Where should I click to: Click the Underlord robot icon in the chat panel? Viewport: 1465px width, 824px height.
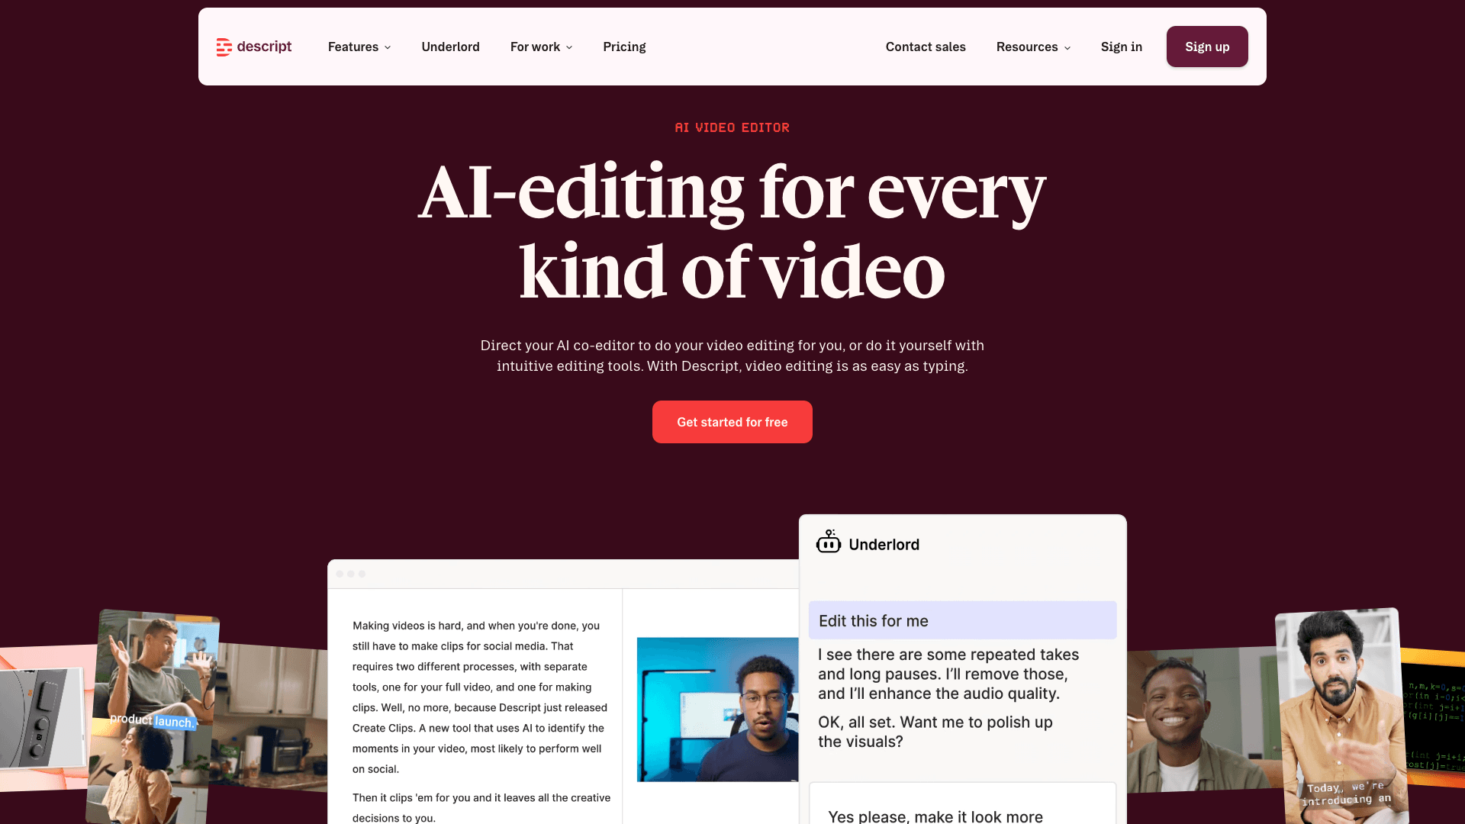829,542
